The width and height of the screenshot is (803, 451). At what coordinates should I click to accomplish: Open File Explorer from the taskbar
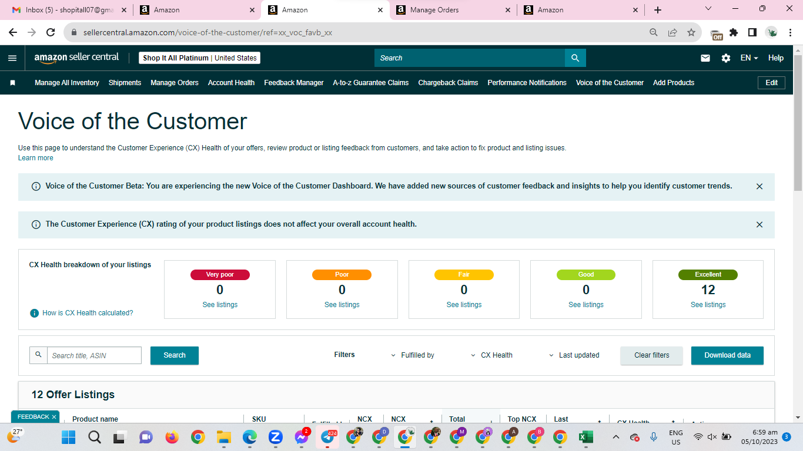[x=223, y=437]
